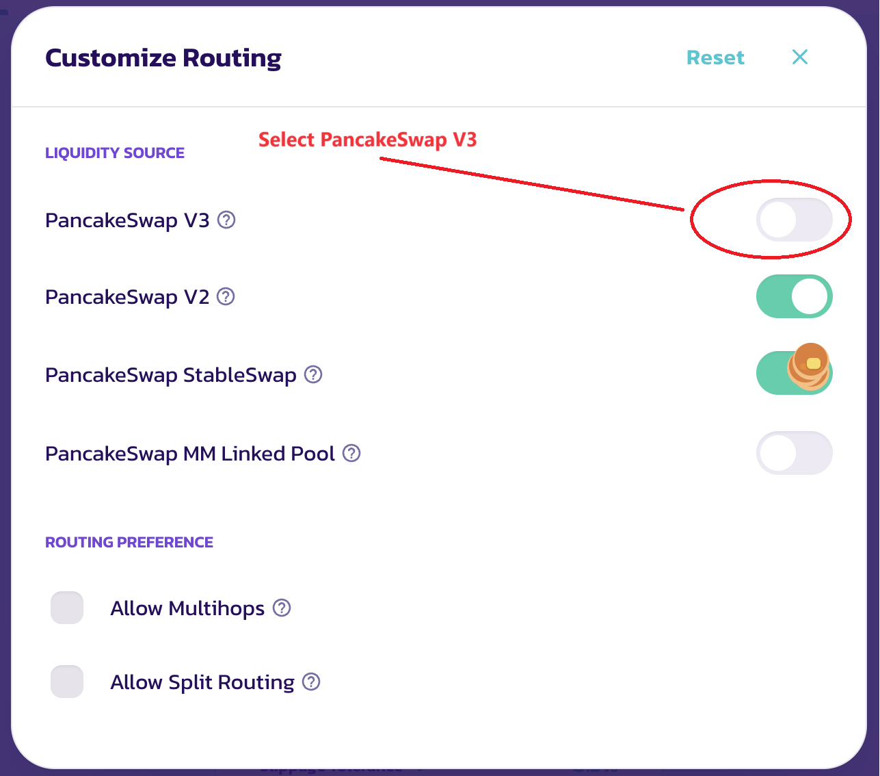880x776 pixels.
Task: Enable the PancakeSwap V3 toggle
Action: (794, 220)
